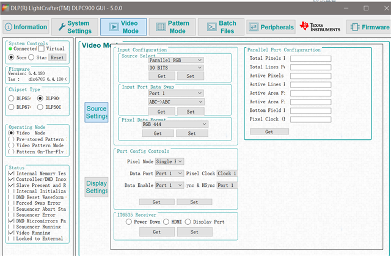This screenshot has width=391, height=256.
Task: Click the Pattern Mode stripes icon
Action: pyautogui.click(x=161, y=27)
